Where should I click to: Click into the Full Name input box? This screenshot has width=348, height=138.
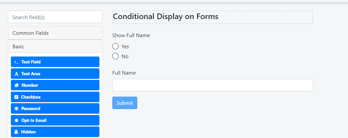pyautogui.click(x=212, y=85)
